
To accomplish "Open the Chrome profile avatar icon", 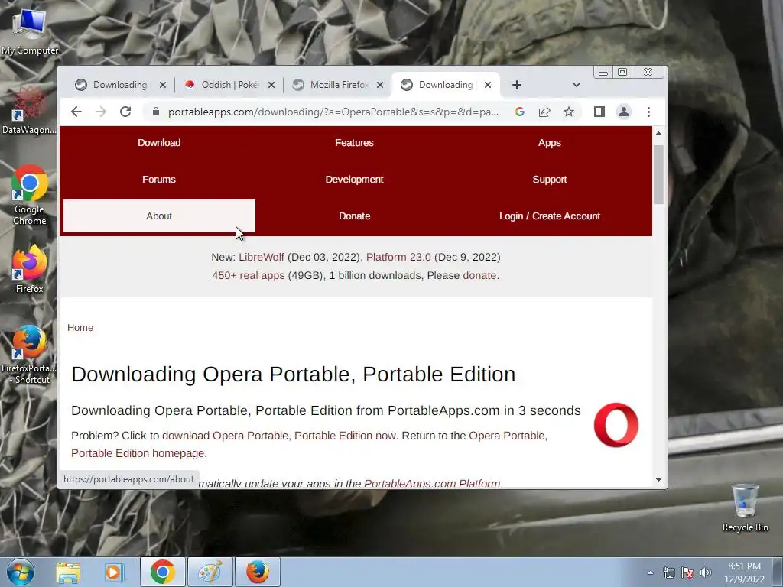I will (x=624, y=112).
